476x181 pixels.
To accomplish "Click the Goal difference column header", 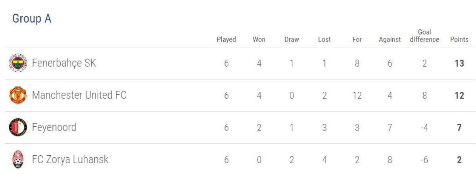I will [x=424, y=36].
